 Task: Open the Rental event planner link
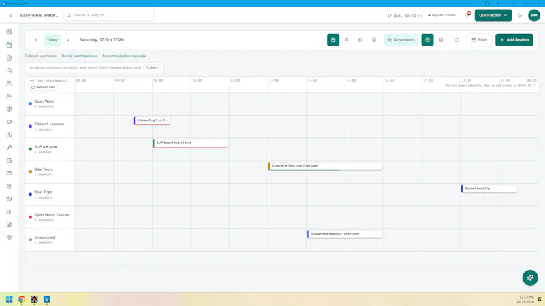tap(79, 56)
